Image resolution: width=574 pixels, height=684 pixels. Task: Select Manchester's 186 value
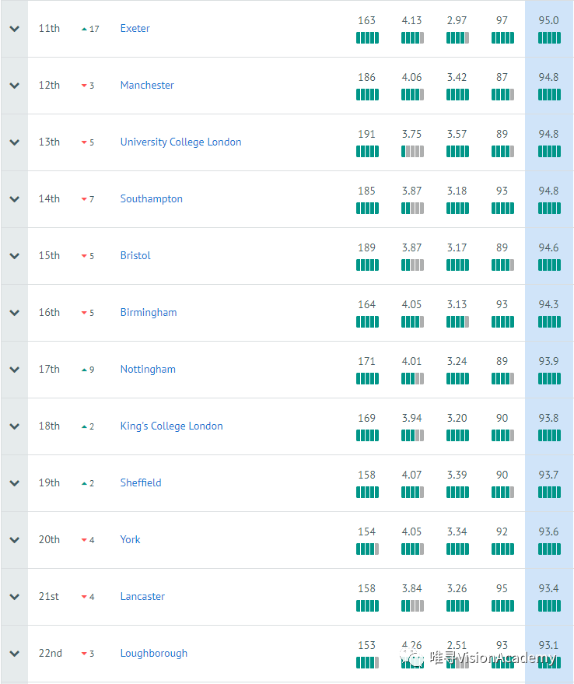click(x=366, y=77)
